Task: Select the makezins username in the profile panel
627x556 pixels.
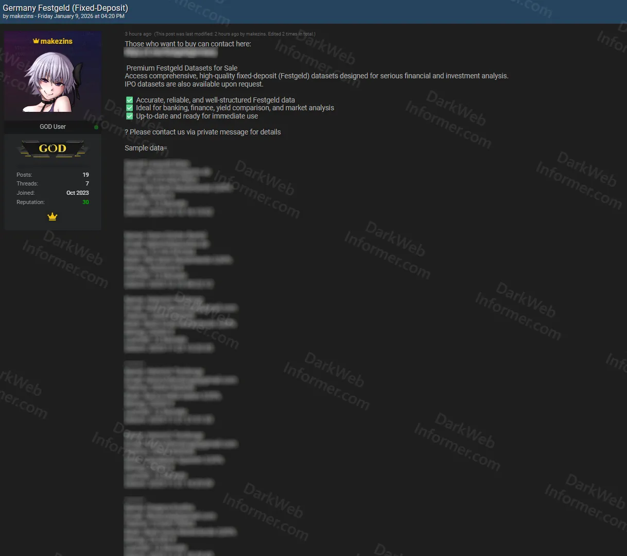Action: (x=57, y=41)
